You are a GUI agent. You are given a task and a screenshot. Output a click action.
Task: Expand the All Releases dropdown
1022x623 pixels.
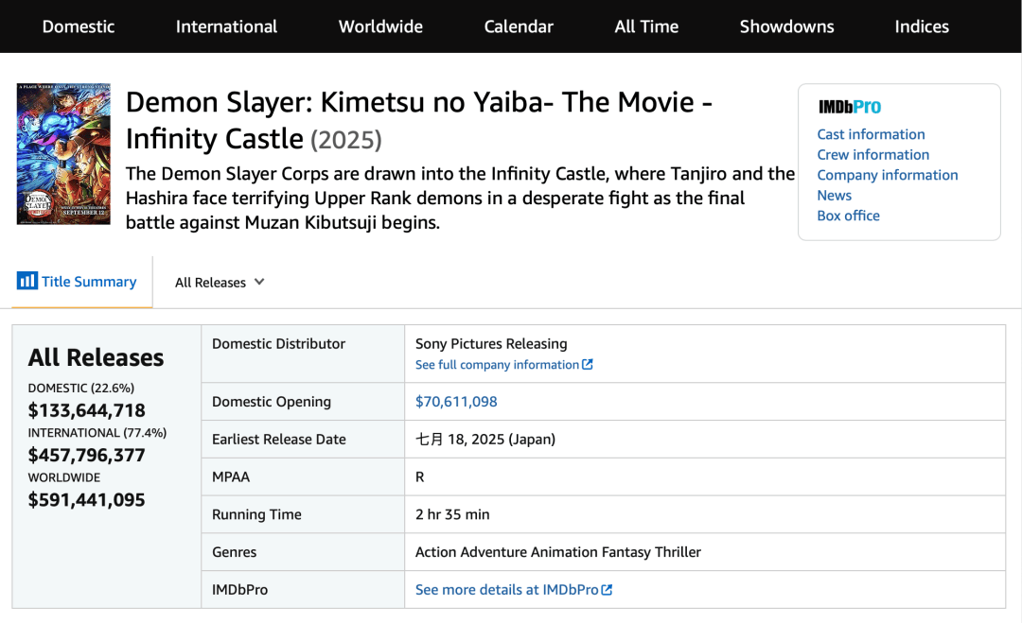point(220,283)
